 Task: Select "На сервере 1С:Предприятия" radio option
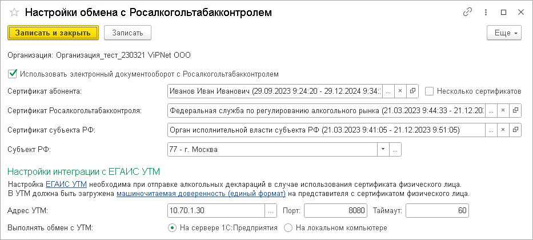point(172,228)
